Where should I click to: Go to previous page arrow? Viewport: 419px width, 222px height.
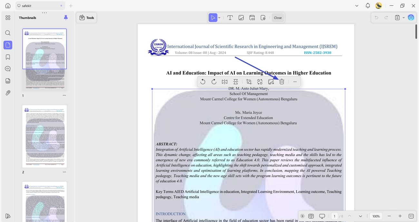pos(349,216)
